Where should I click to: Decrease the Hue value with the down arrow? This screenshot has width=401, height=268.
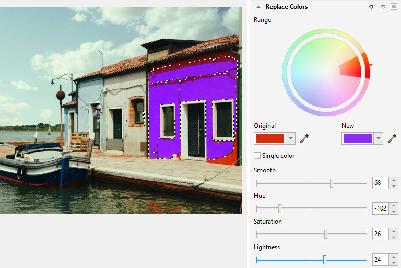click(394, 212)
